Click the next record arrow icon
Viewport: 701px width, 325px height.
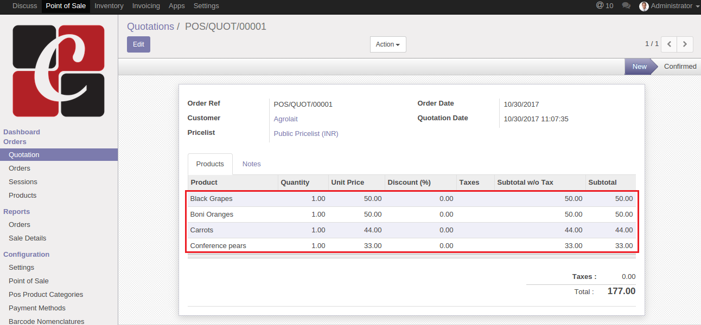pos(685,44)
